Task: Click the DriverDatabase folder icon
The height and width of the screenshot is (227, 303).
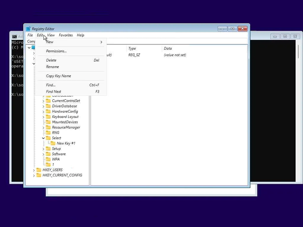Action: pyautogui.click(x=48, y=106)
